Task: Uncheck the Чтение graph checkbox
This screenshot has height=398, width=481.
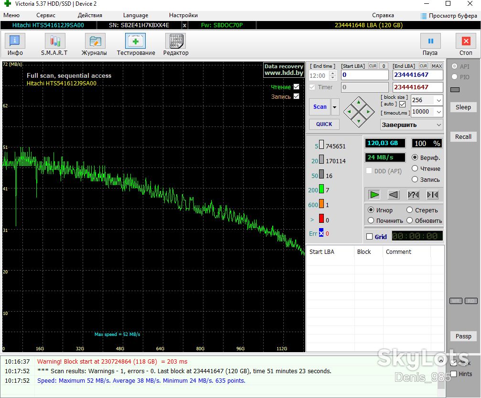Action: click(x=296, y=87)
